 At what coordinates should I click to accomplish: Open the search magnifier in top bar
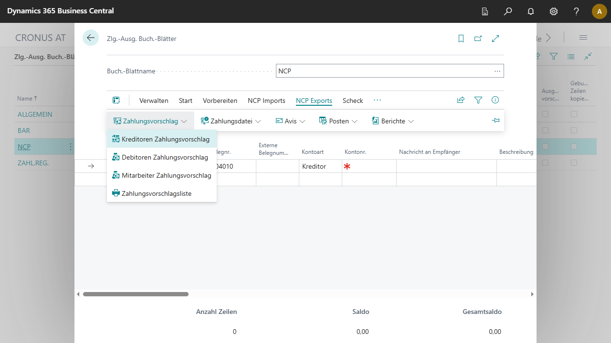(508, 11)
